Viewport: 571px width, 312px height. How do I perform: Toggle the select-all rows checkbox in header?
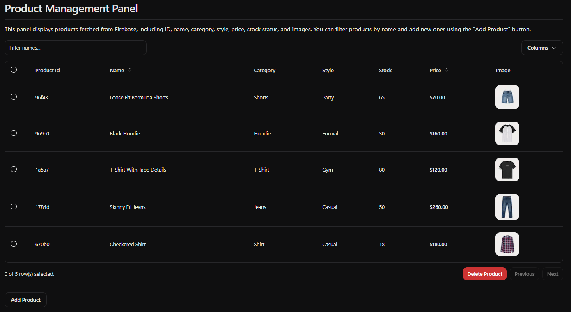14,70
